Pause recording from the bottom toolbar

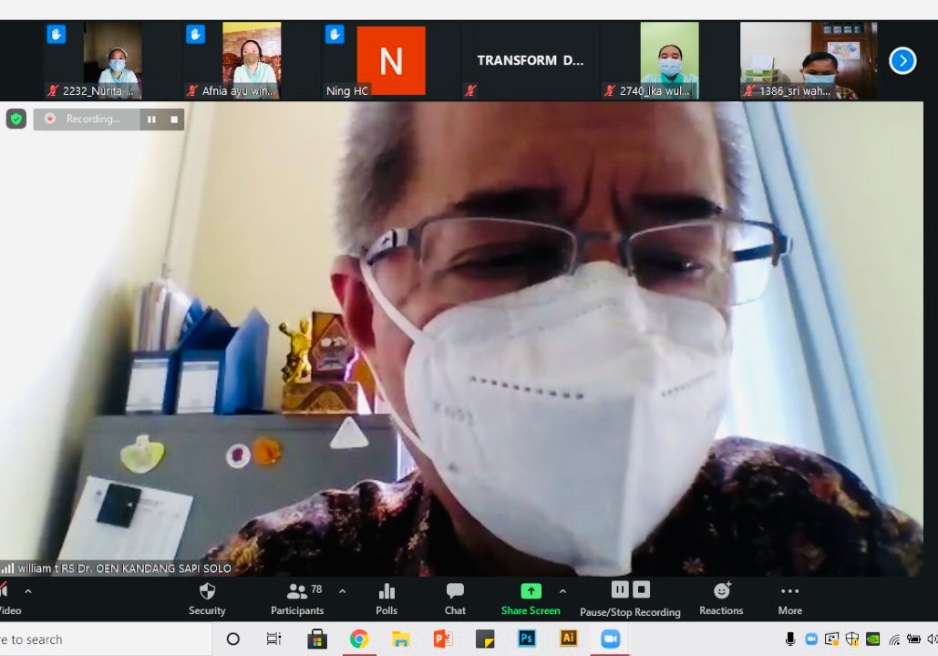tap(620, 589)
